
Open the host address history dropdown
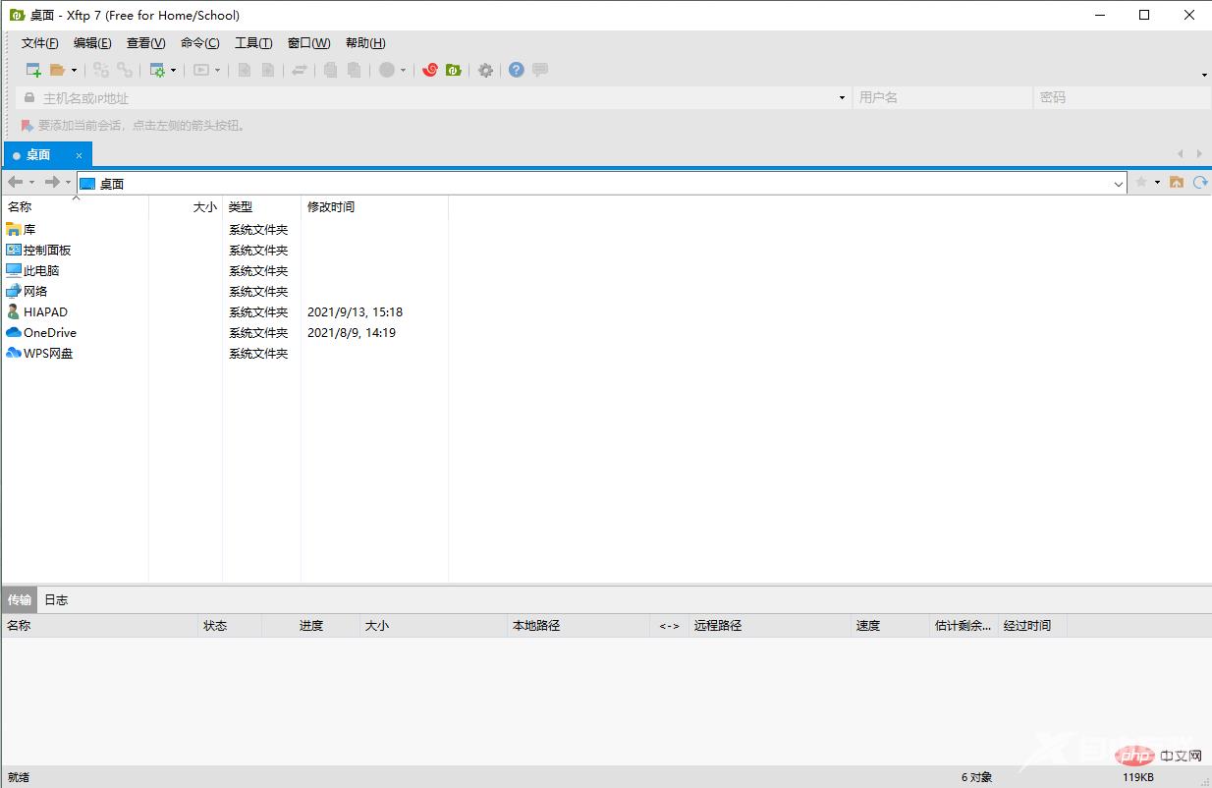tap(842, 98)
